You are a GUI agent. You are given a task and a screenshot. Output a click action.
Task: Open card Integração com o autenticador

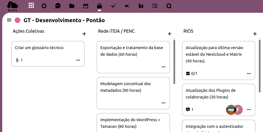click(219, 126)
